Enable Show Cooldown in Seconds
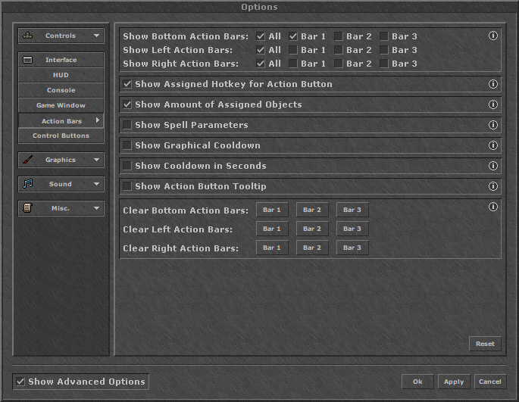The height and width of the screenshot is (402, 519). [x=127, y=166]
